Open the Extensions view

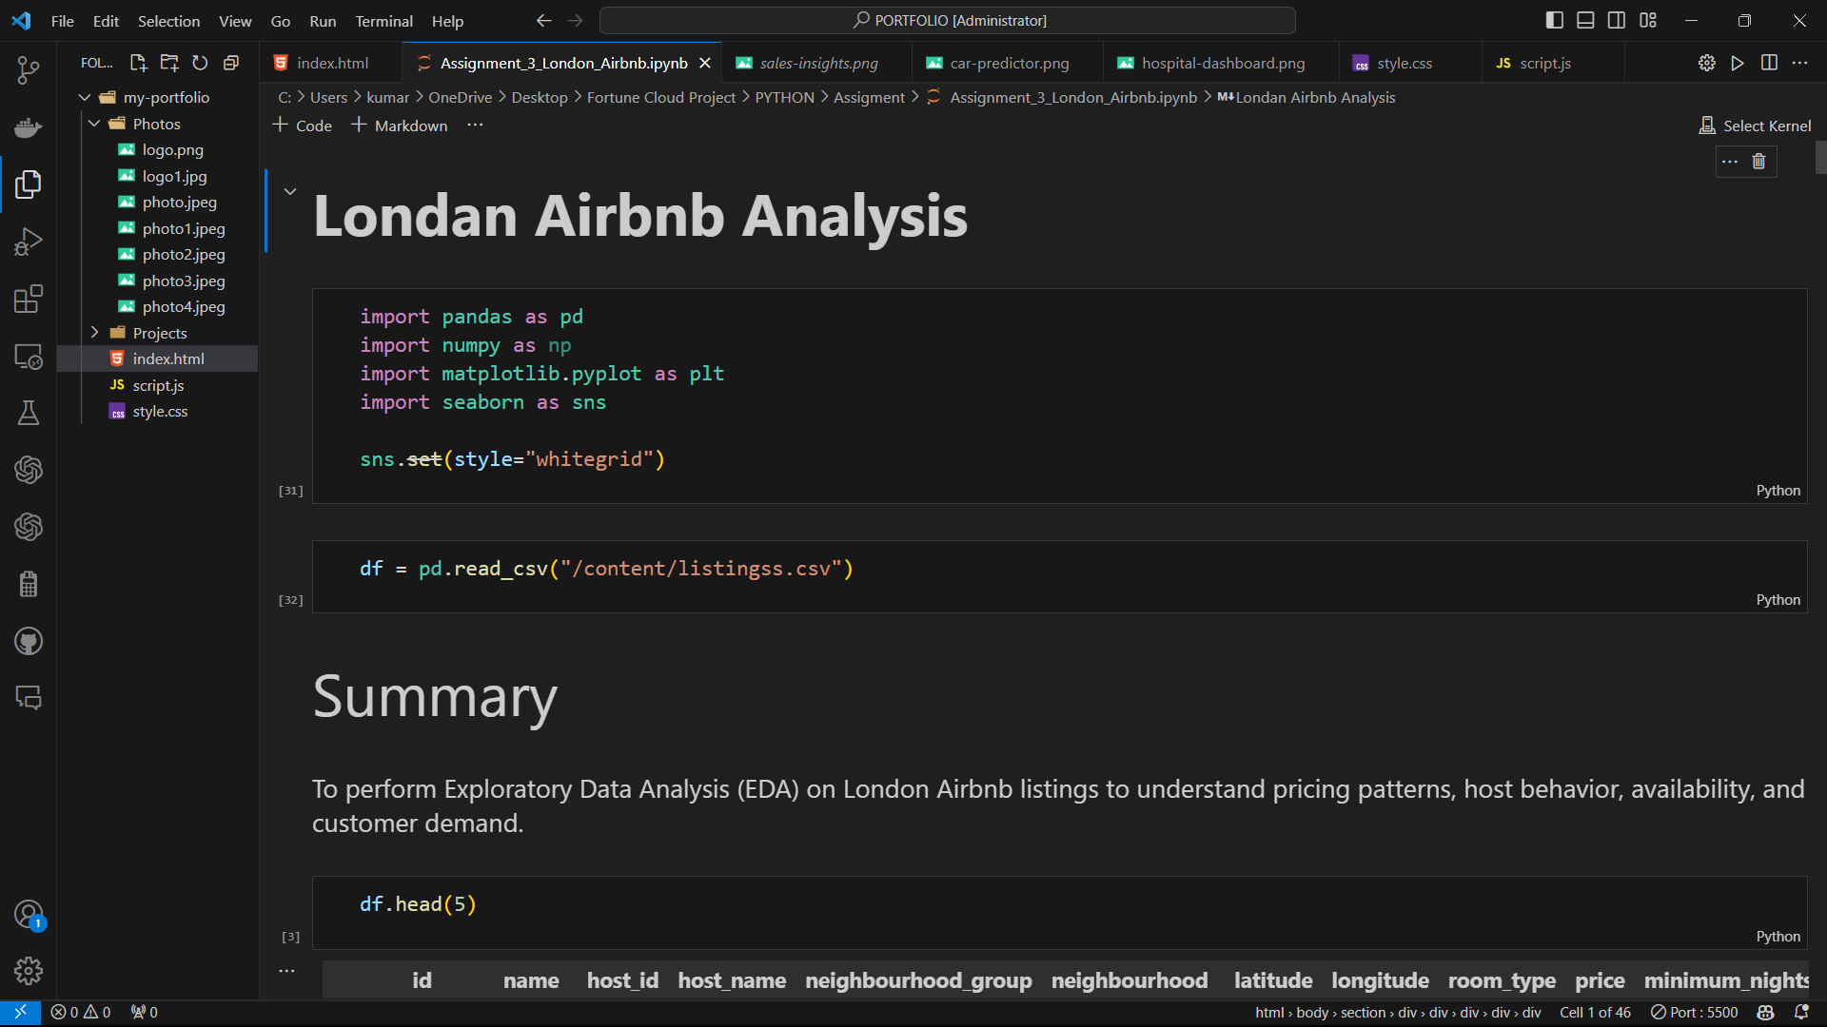click(x=28, y=299)
